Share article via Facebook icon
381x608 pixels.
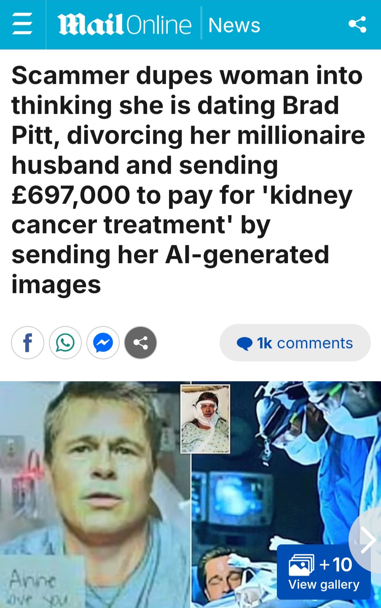27,343
